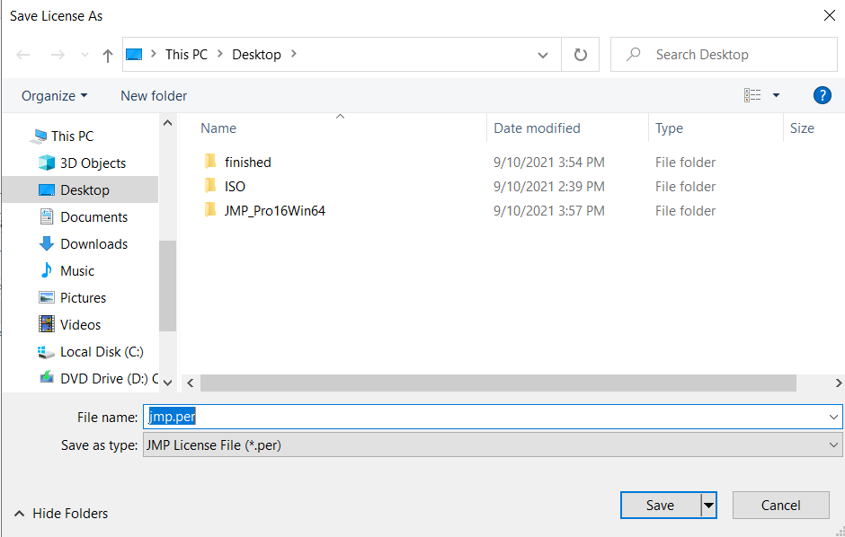The image size is (845, 537).
Task: Click the ISO folder icon
Action: tap(210, 186)
